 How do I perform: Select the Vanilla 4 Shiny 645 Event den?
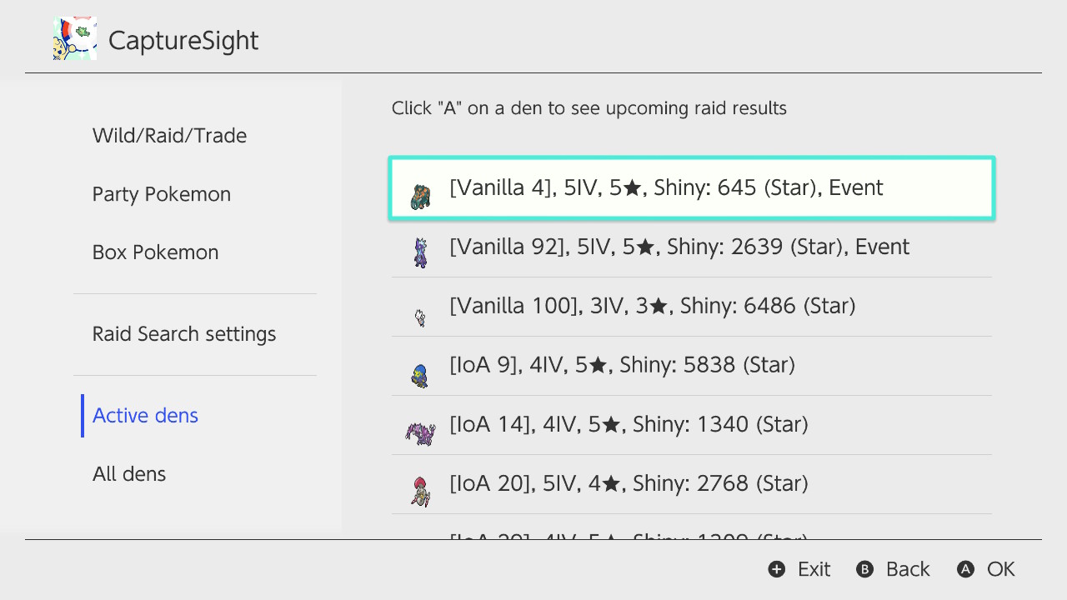692,188
